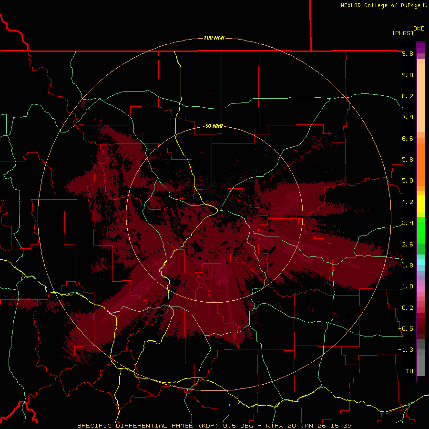Click the 6.6 value on color scale

click(408, 138)
